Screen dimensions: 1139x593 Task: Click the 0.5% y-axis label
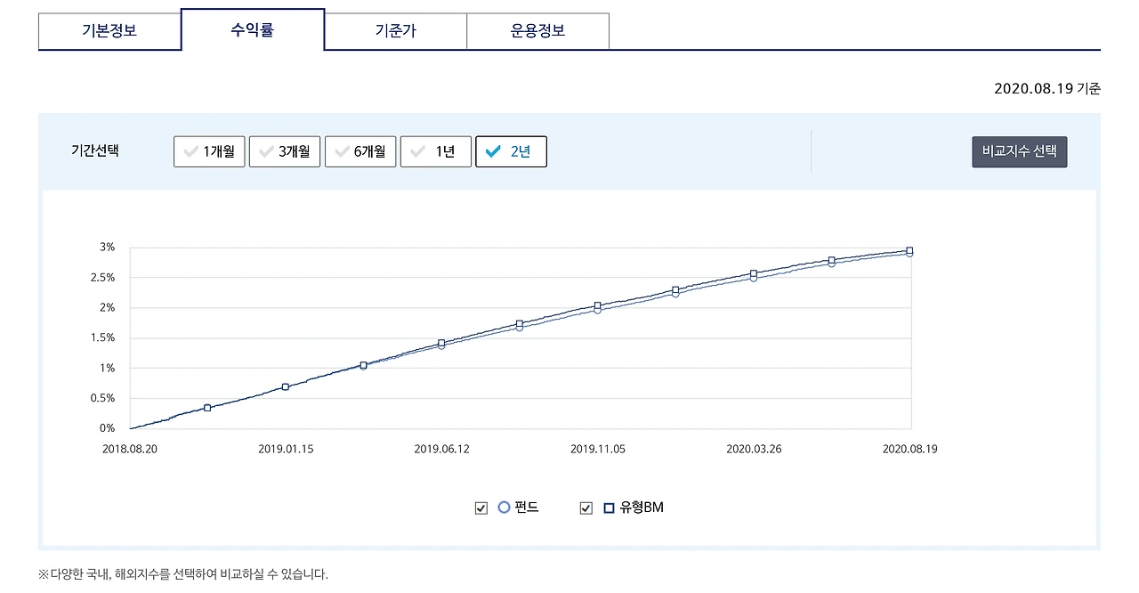[x=101, y=398]
